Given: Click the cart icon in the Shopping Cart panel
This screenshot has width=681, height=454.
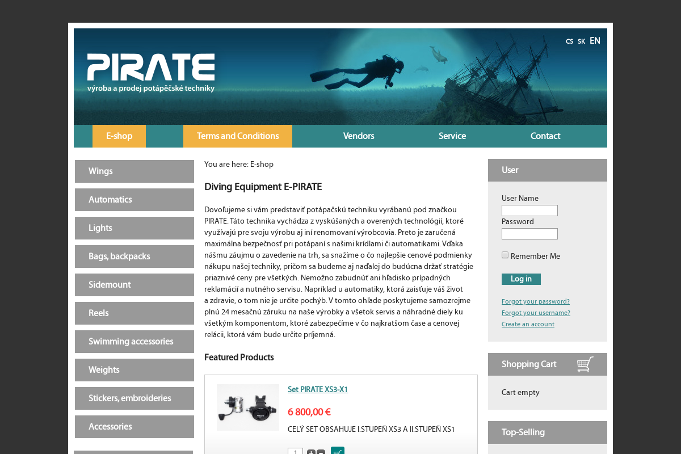Looking at the screenshot, I should 585,364.
